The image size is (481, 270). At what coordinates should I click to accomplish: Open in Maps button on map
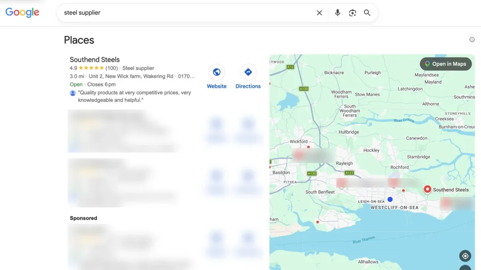[446, 64]
